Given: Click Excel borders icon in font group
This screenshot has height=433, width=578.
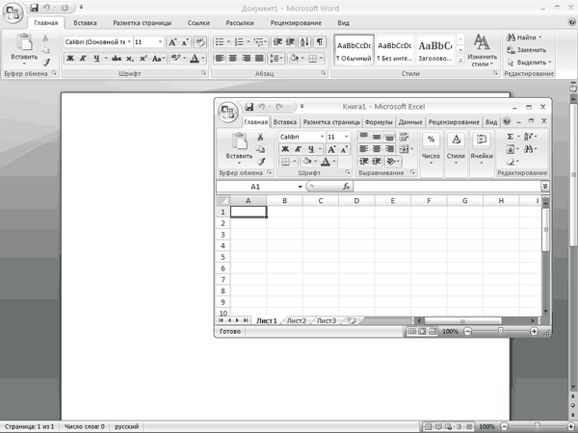Looking at the screenshot, I should pyautogui.click(x=285, y=162).
